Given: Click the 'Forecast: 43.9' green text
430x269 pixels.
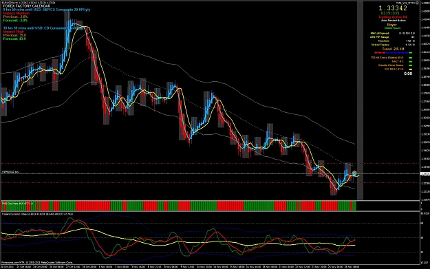Looking at the screenshot, I should [14, 39].
